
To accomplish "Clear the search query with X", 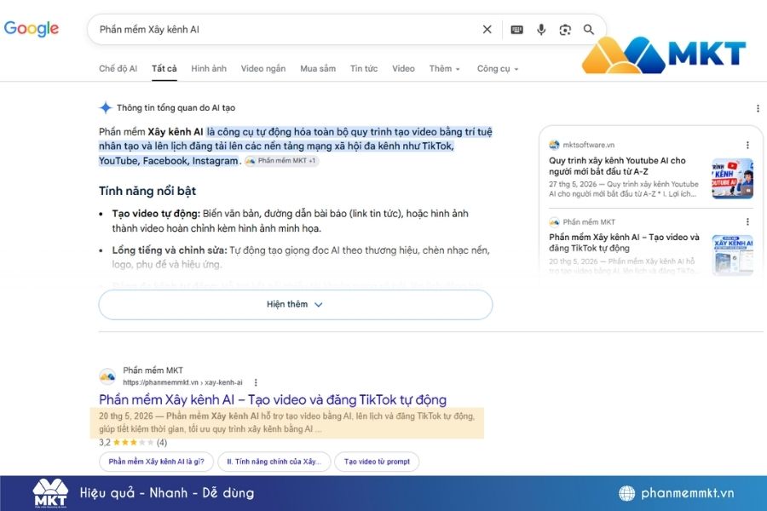I will click(x=487, y=29).
